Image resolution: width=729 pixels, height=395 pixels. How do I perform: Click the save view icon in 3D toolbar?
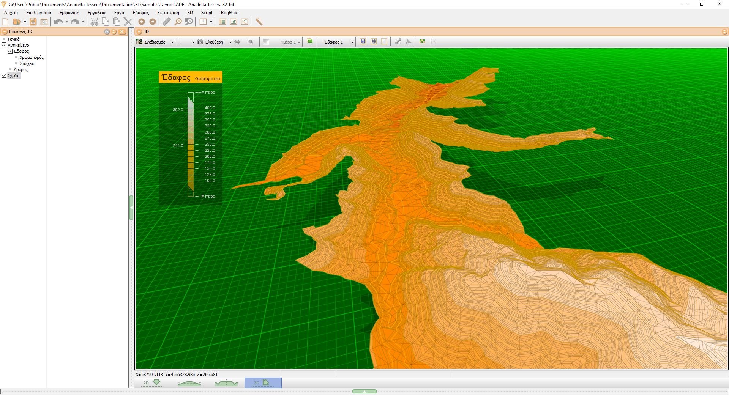click(x=363, y=41)
